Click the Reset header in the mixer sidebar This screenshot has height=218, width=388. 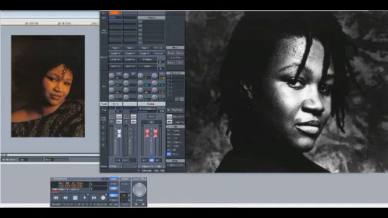[x=175, y=47]
